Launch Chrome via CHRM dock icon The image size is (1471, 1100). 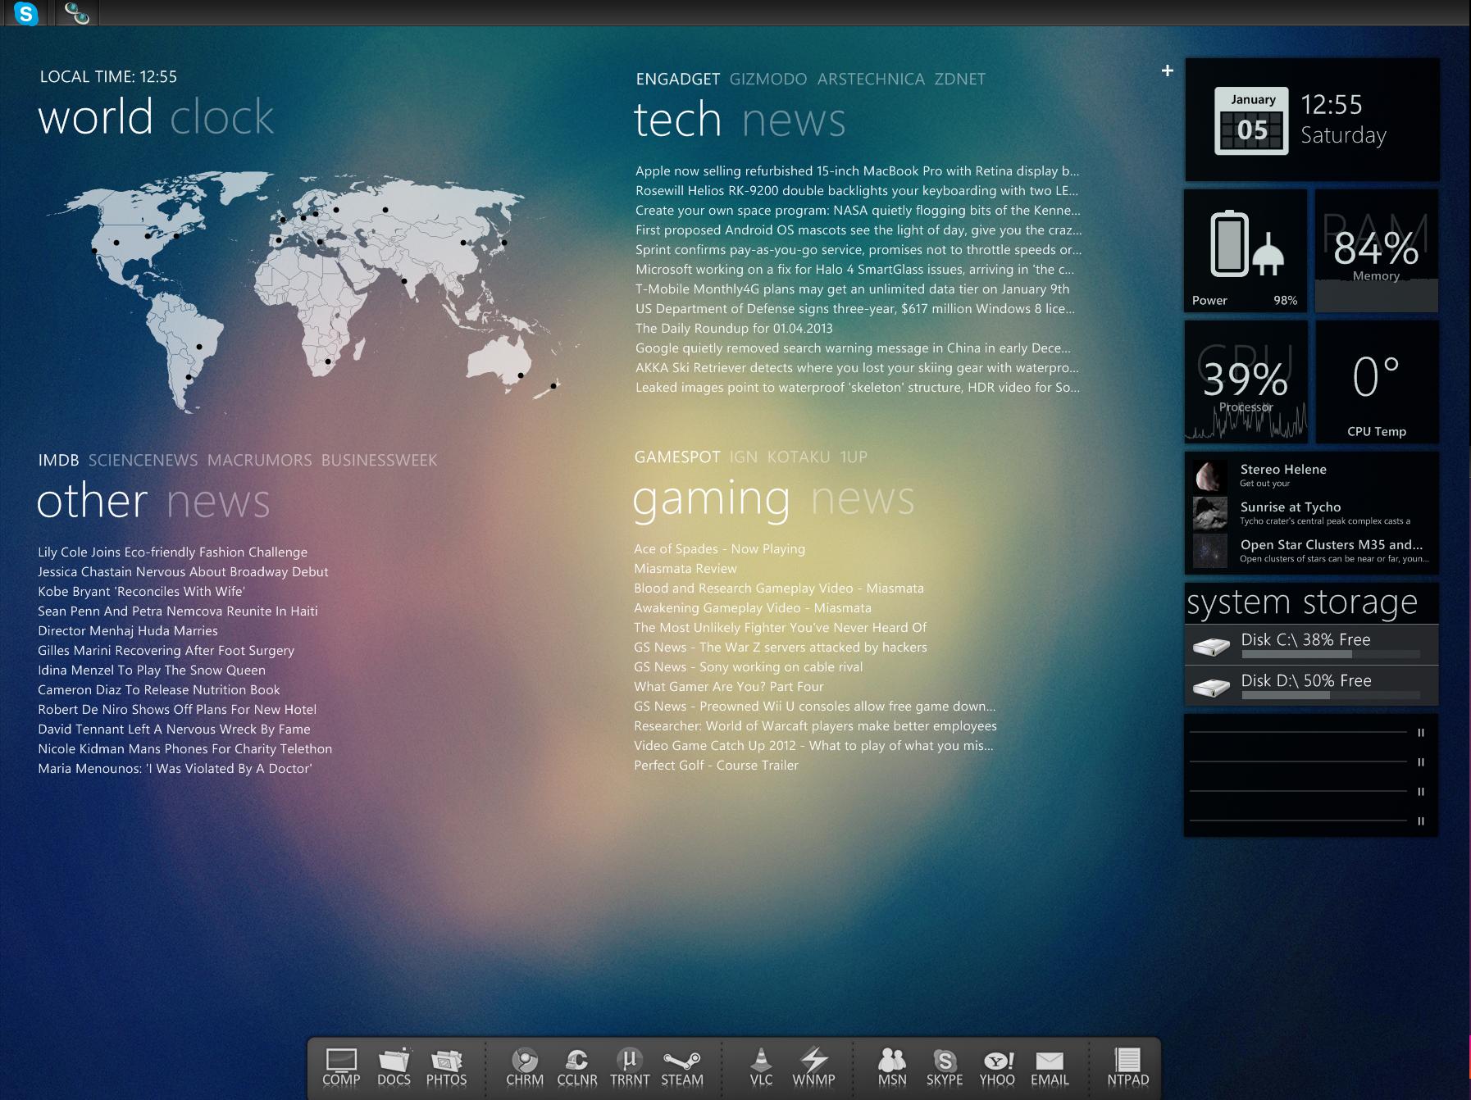pos(525,1067)
